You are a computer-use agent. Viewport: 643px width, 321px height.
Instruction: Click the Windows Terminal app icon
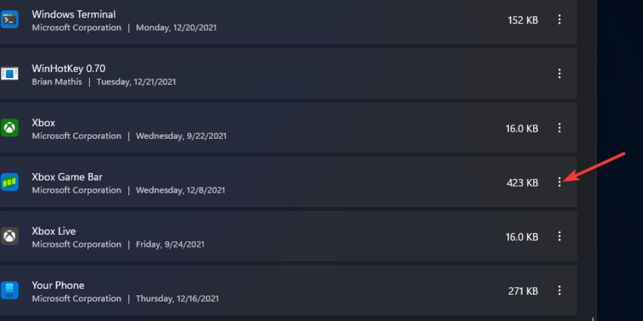9,20
